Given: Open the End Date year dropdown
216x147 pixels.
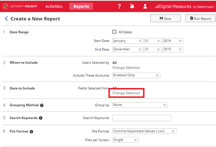Looking at the screenshot, I should click(x=172, y=50).
